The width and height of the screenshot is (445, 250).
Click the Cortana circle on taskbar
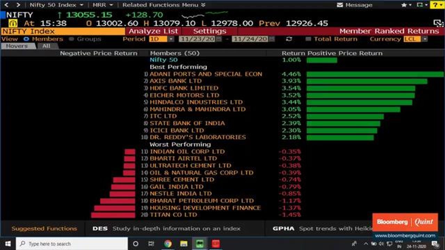(136, 244)
